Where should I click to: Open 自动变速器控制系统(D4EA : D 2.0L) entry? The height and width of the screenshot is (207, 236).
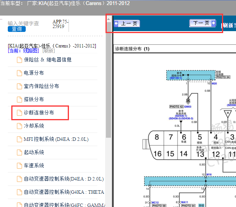pyautogui.click(x=64, y=179)
